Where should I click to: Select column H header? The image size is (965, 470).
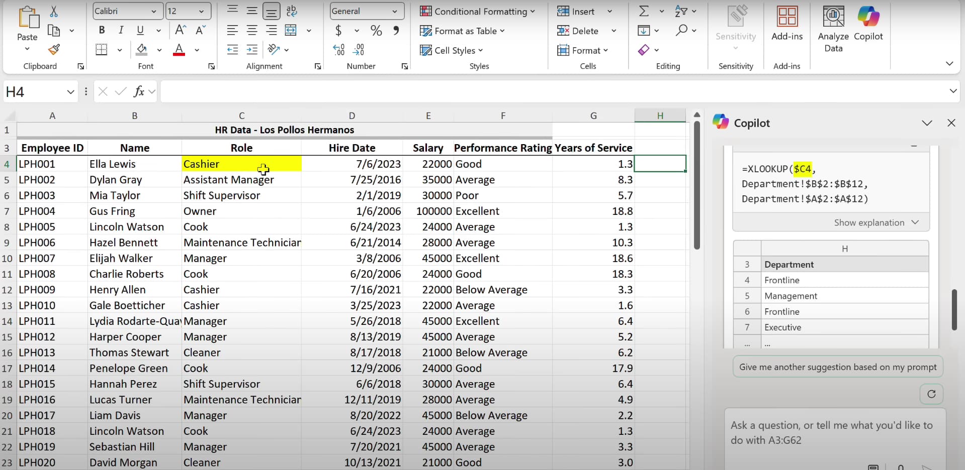(660, 115)
